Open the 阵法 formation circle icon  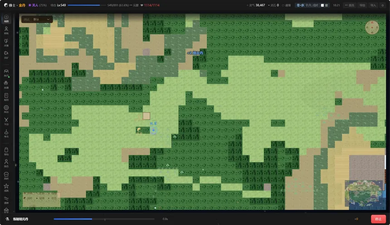pyautogui.click(x=6, y=109)
